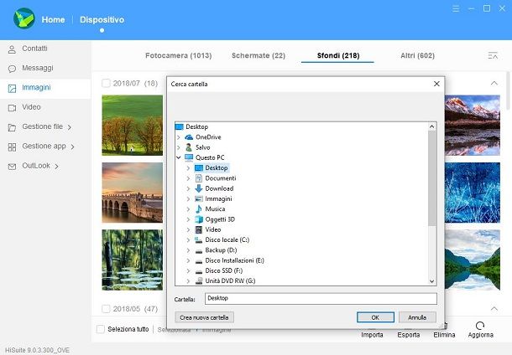Collapse the 2018/07 group with its chevron
The width and height of the screenshot is (512, 355).
494,84
